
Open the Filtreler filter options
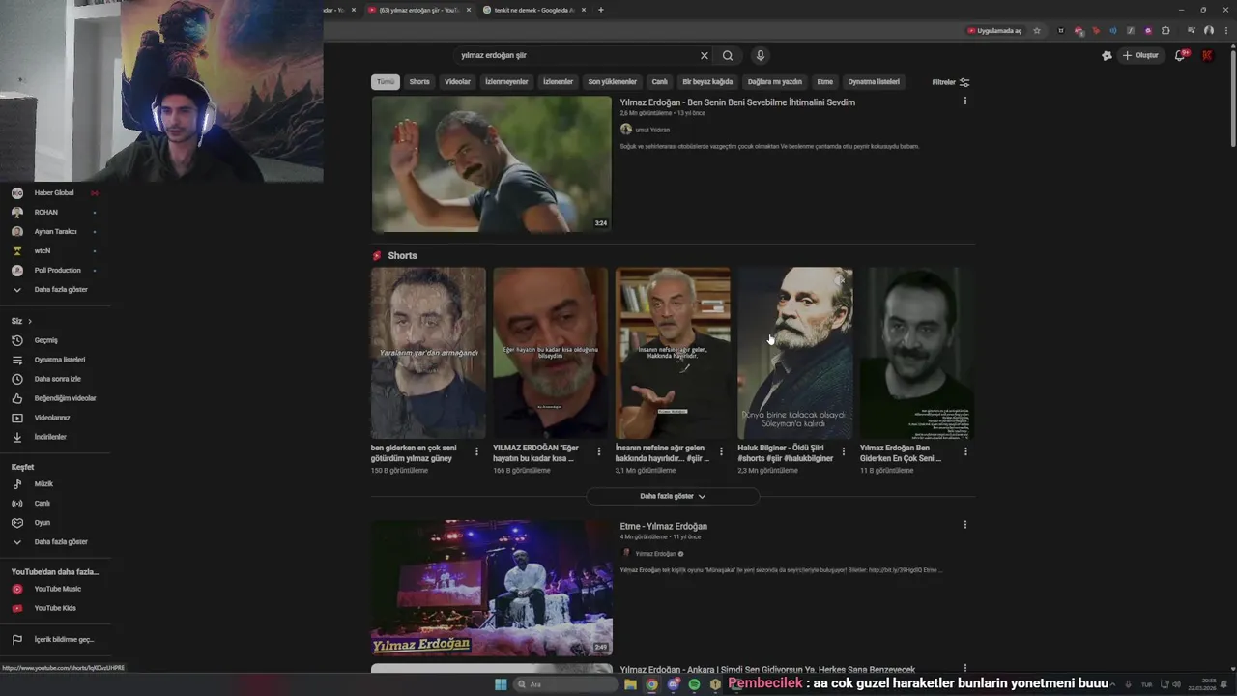pyautogui.click(x=951, y=82)
